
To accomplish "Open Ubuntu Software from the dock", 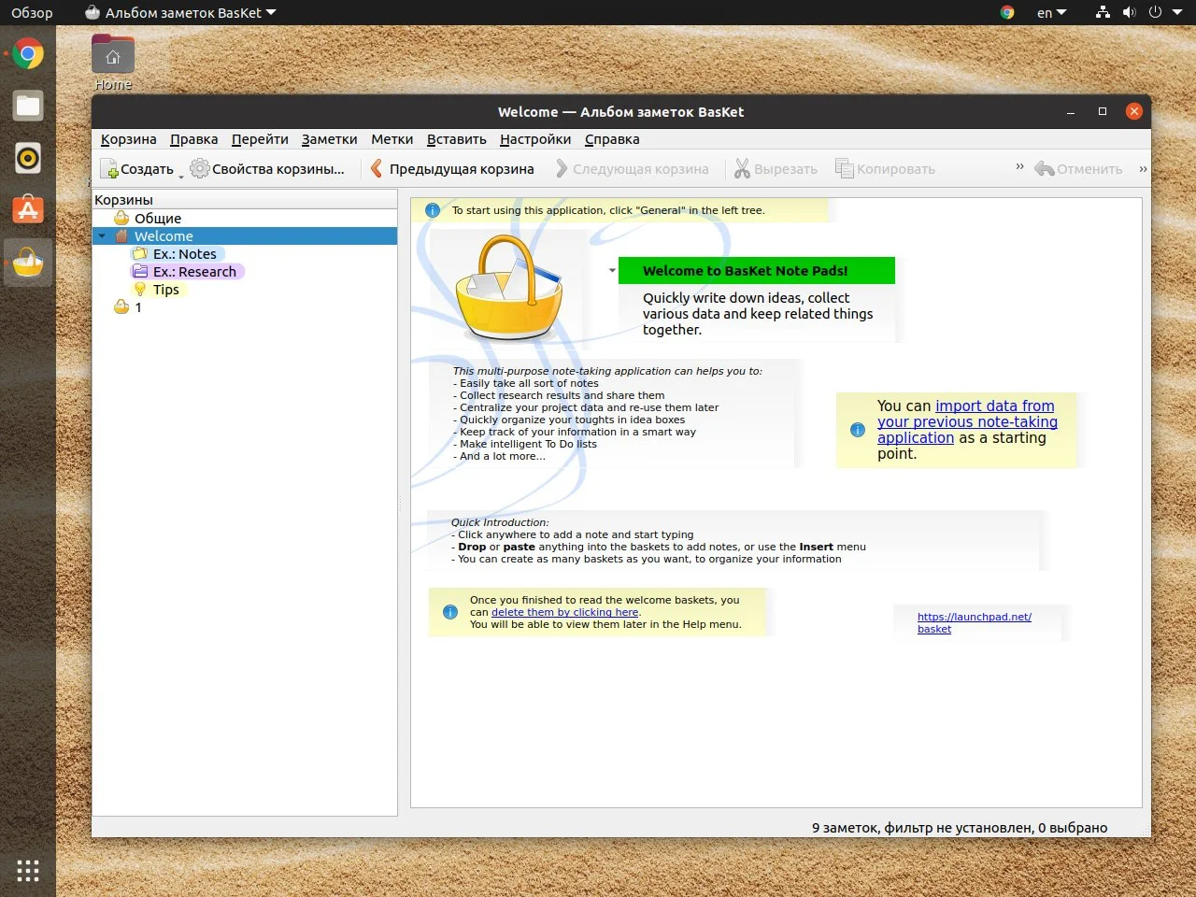I will pos(28,210).
